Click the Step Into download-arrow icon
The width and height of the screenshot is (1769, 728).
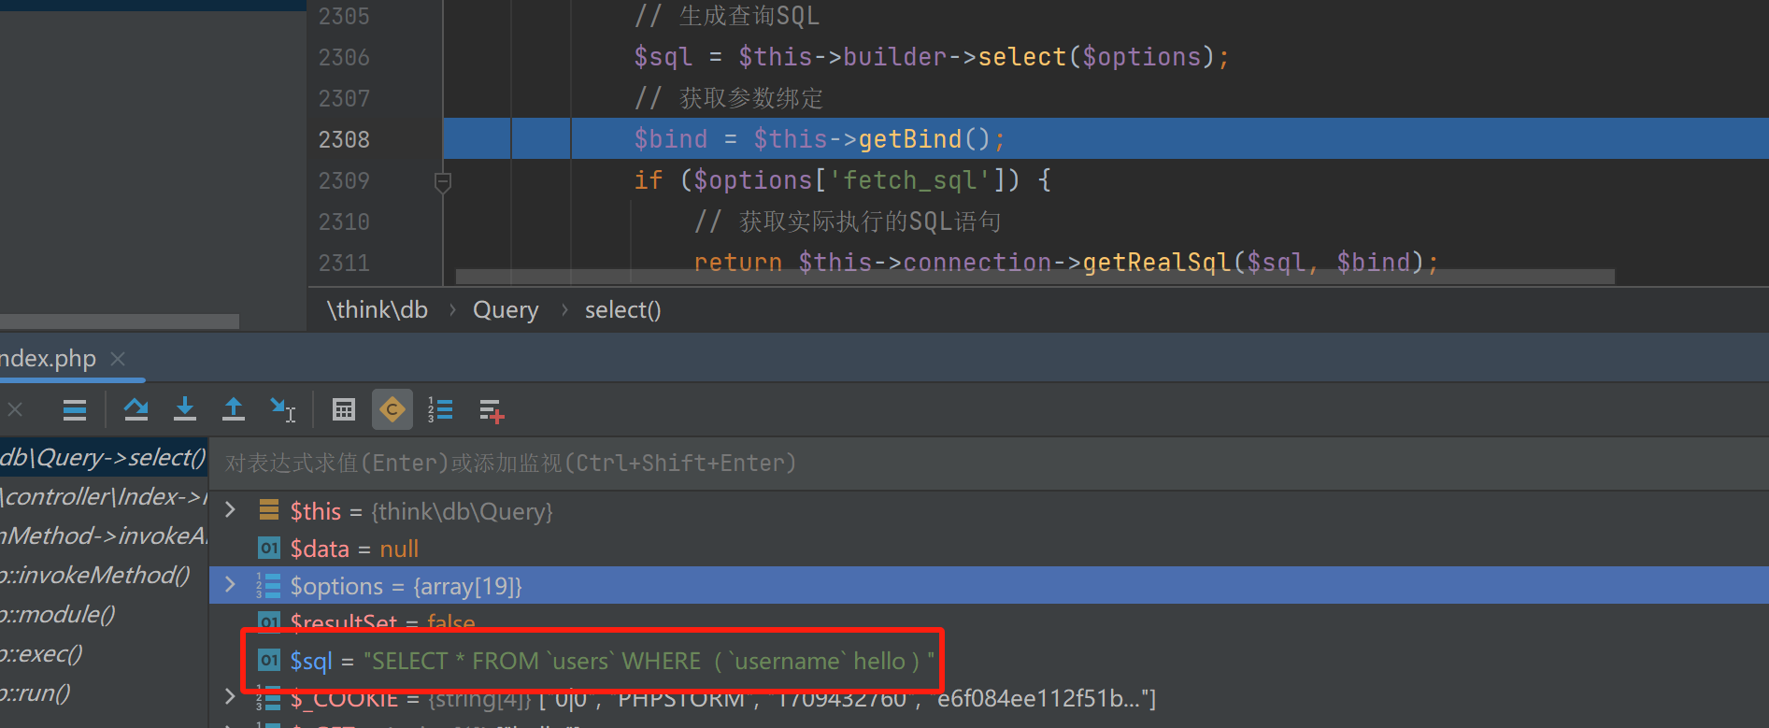[x=185, y=409]
